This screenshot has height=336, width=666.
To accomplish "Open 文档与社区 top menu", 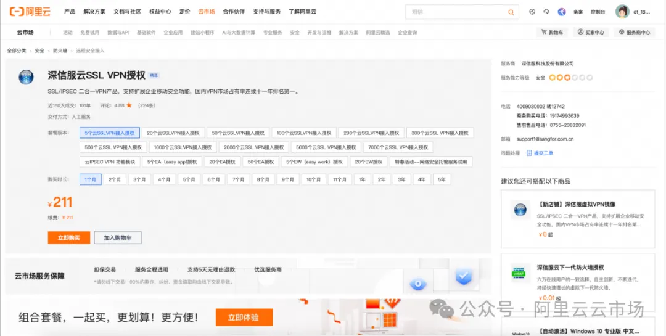I will click(x=128, y=12).
